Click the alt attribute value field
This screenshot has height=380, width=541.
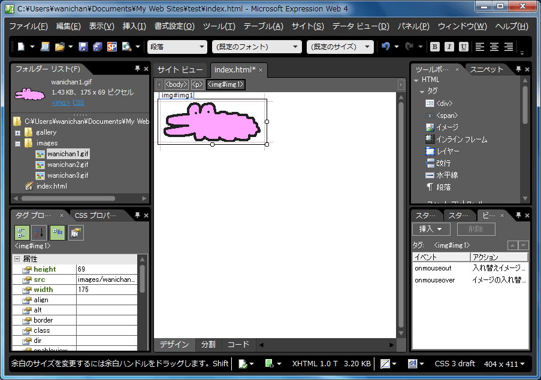click(107, 310)
